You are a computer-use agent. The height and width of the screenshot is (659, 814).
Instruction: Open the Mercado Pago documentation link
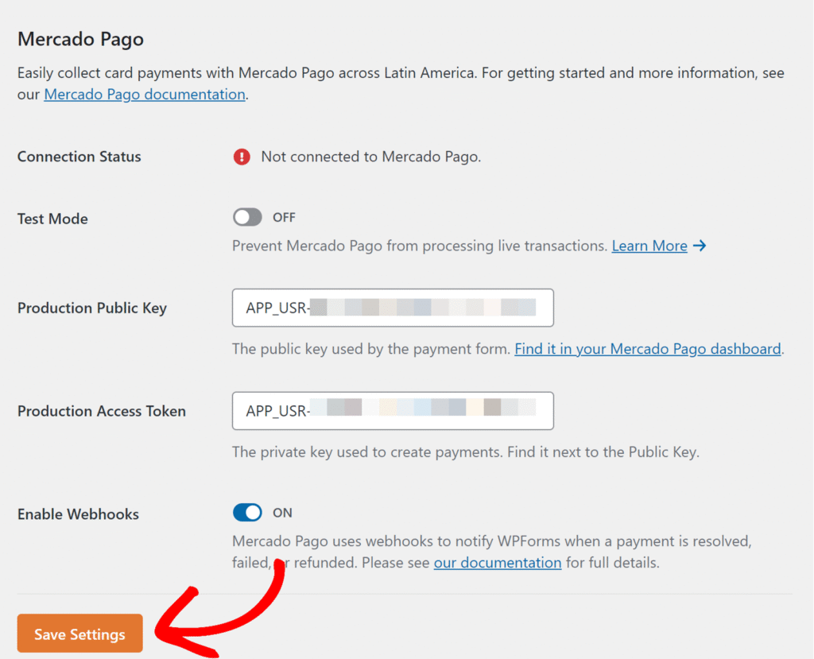tap(145, 94)
